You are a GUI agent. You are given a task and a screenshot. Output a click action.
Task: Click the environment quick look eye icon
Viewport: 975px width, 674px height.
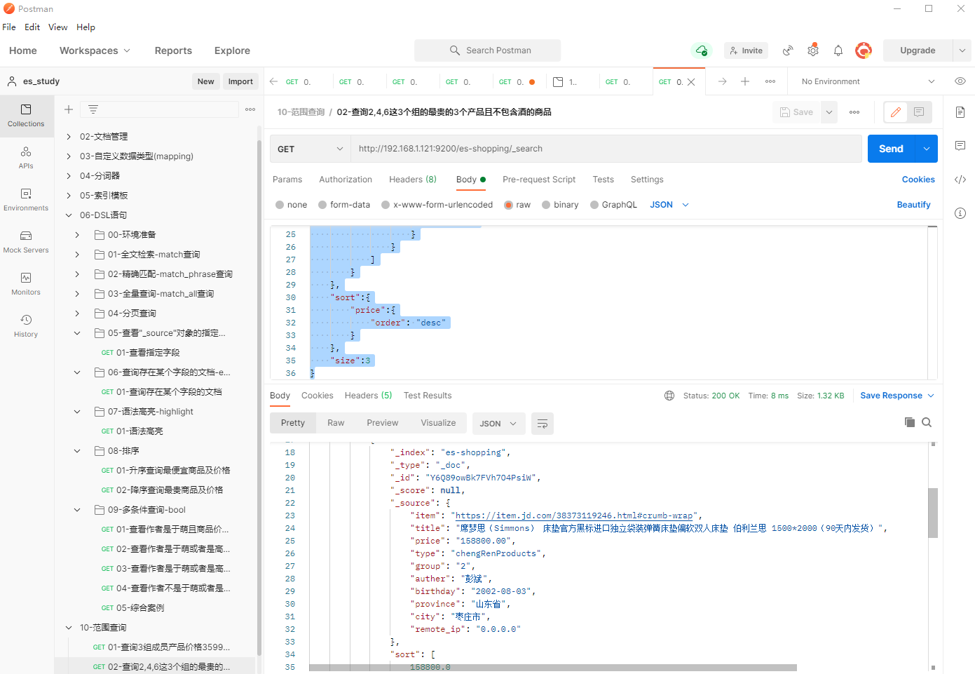pyautogui.click(x=960, y=81)
